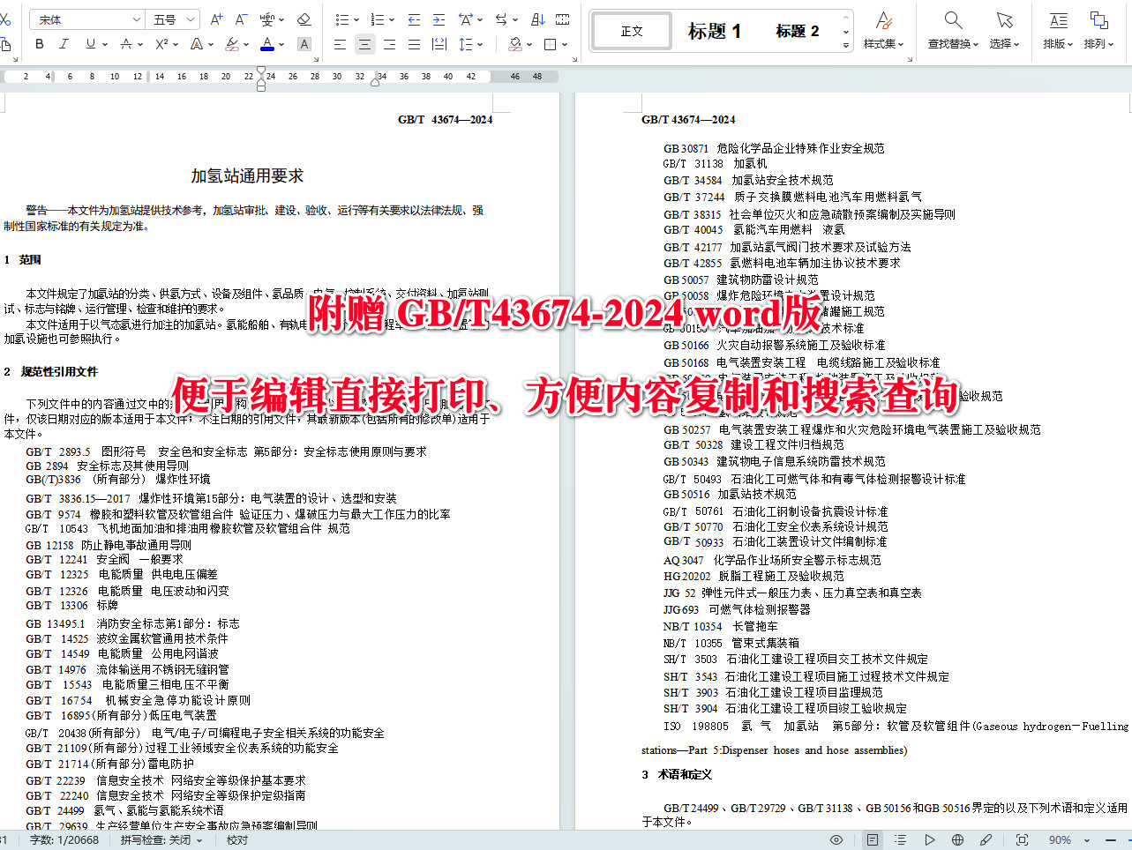Click the Cut scissors icon
This screenshot has width=1132, height=850.
point(4,19)
